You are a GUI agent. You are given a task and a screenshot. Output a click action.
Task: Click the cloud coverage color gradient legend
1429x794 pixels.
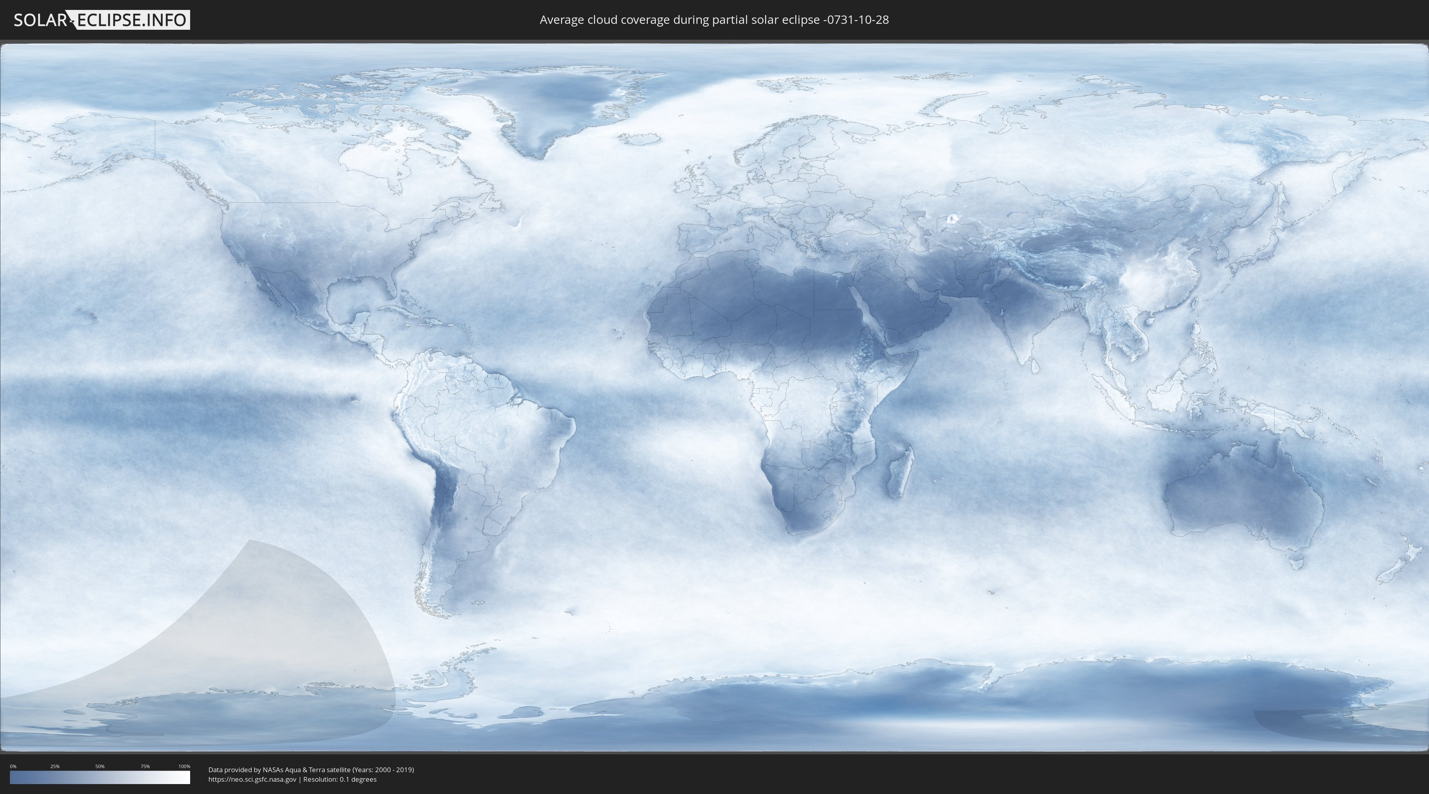[100, 777]
